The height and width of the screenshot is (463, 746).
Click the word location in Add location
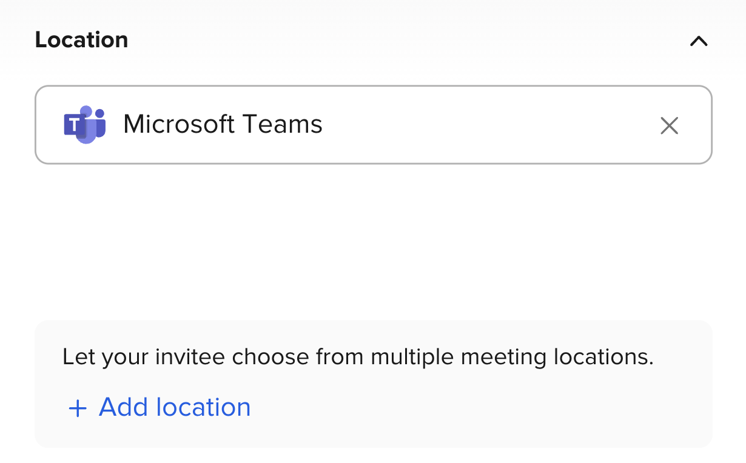pyautogui.click(x=203, y=407)
